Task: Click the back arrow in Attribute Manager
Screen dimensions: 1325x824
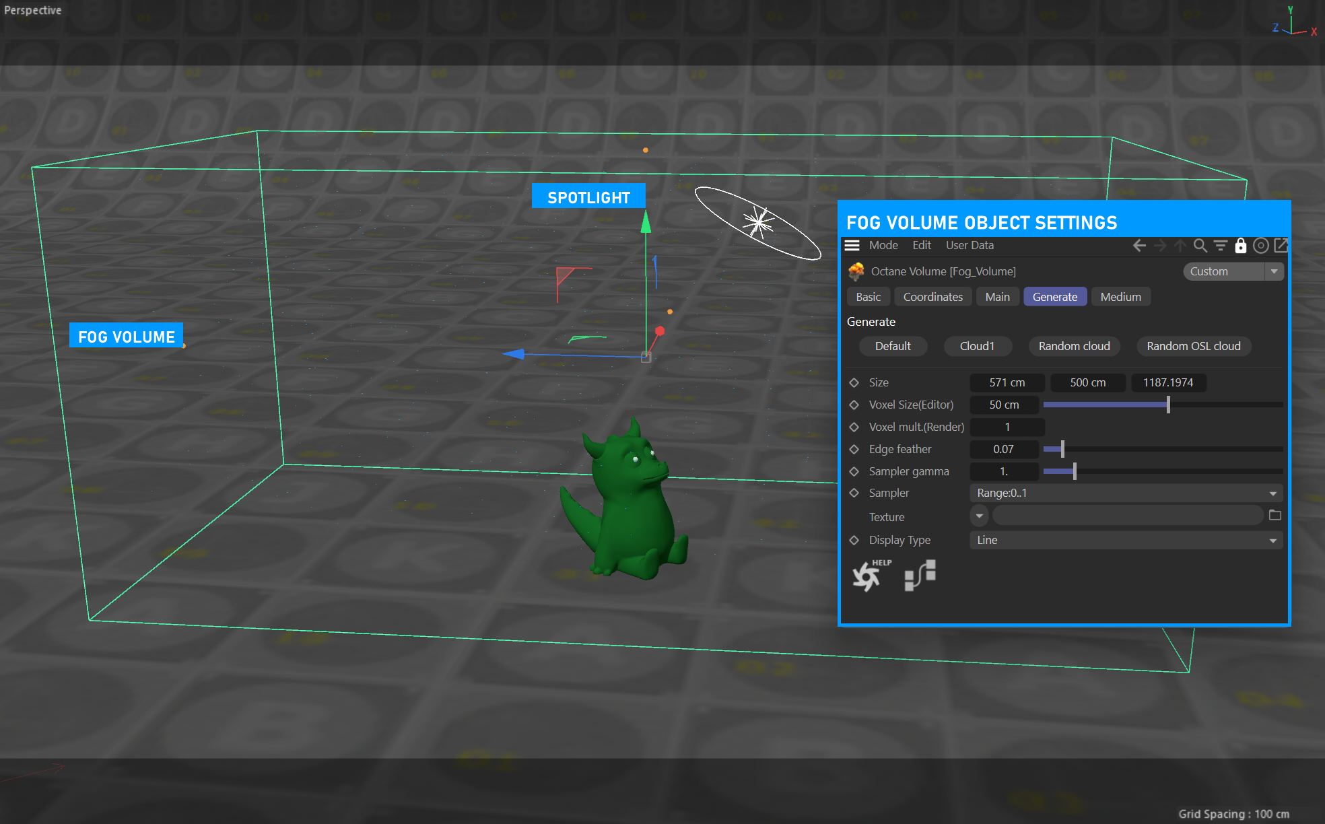Action: pyautogui.click(x=1139, y=246)
